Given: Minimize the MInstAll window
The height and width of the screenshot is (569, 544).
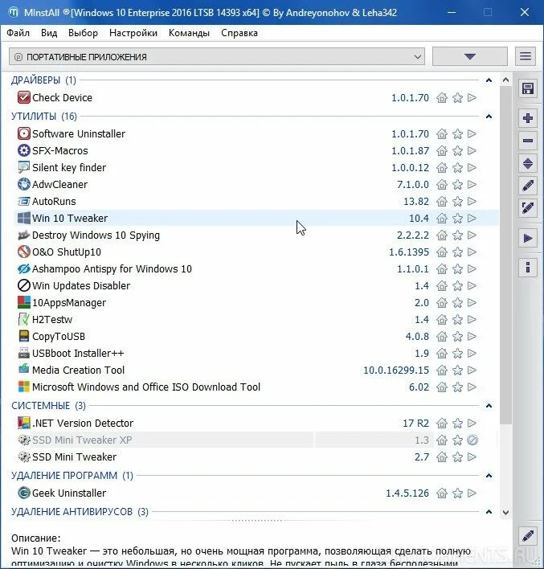Looking at the screenshot, I should [452, 12].
